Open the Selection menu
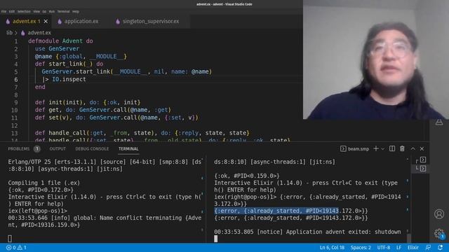This screenshot has height=252, width=449. [24, 12]
